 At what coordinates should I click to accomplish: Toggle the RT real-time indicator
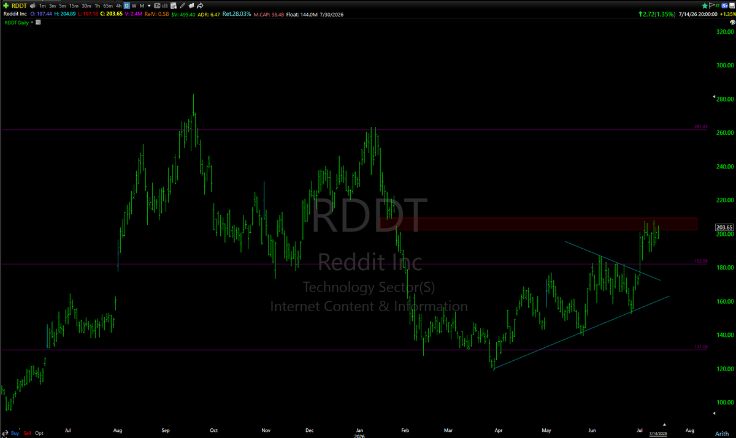coord(718,6)
